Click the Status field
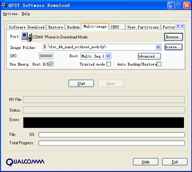 (x=104, y=110)
